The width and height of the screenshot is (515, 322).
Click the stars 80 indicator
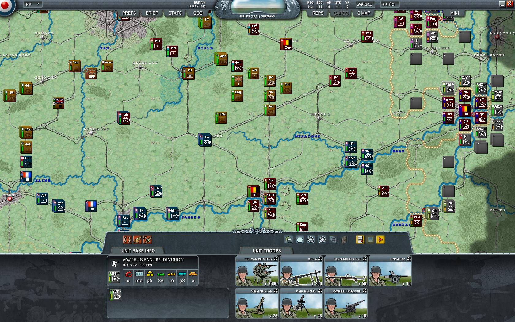(389, 4)
